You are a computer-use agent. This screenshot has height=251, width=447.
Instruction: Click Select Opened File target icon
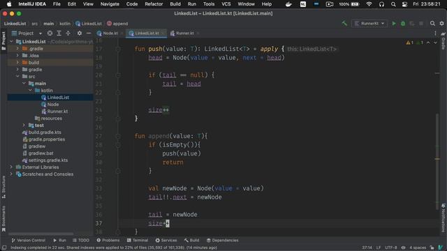(50, 33)
